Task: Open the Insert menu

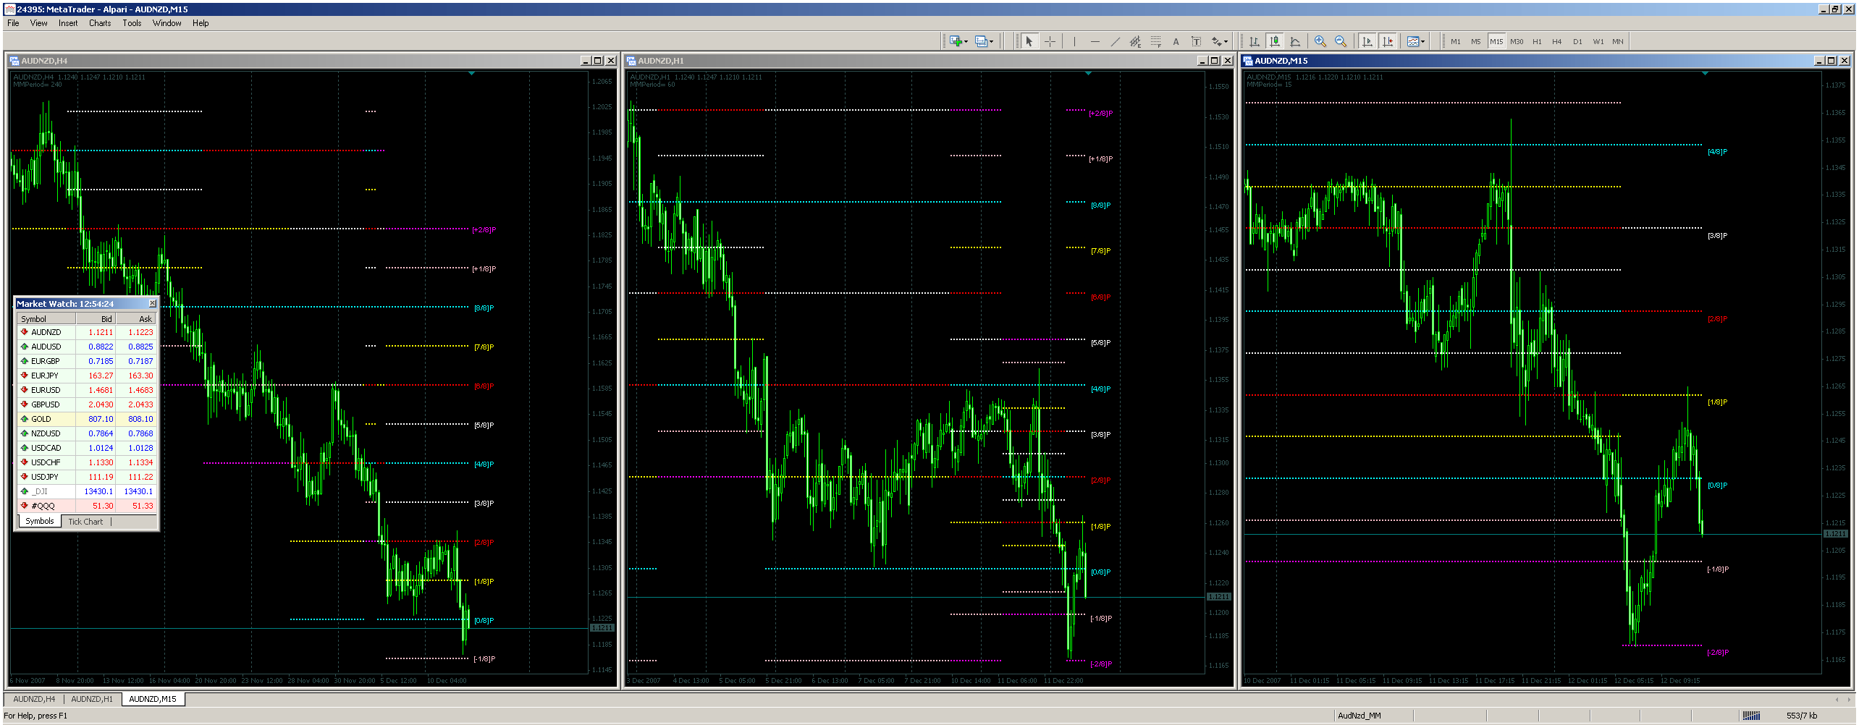Action: tap(68, 23)
